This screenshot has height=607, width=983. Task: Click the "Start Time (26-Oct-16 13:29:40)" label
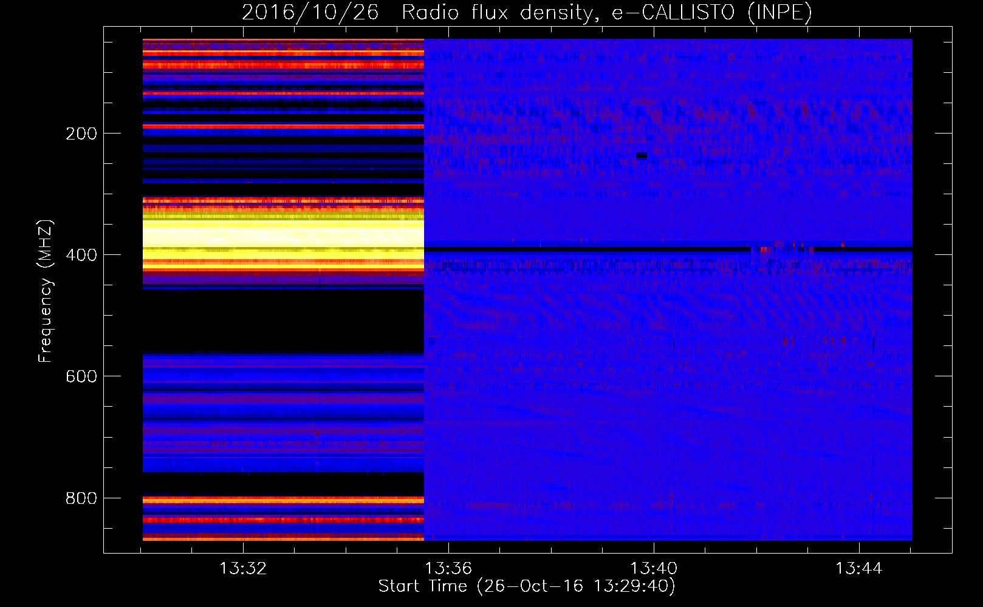click(527, 586)
